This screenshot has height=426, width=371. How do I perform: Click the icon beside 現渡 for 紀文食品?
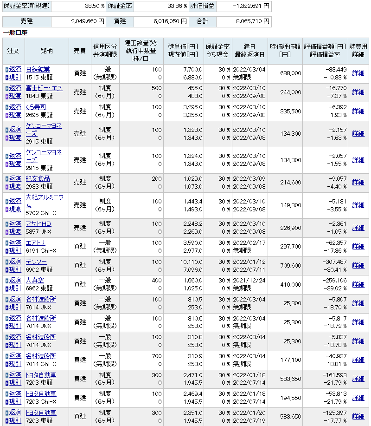click(6, 186)
